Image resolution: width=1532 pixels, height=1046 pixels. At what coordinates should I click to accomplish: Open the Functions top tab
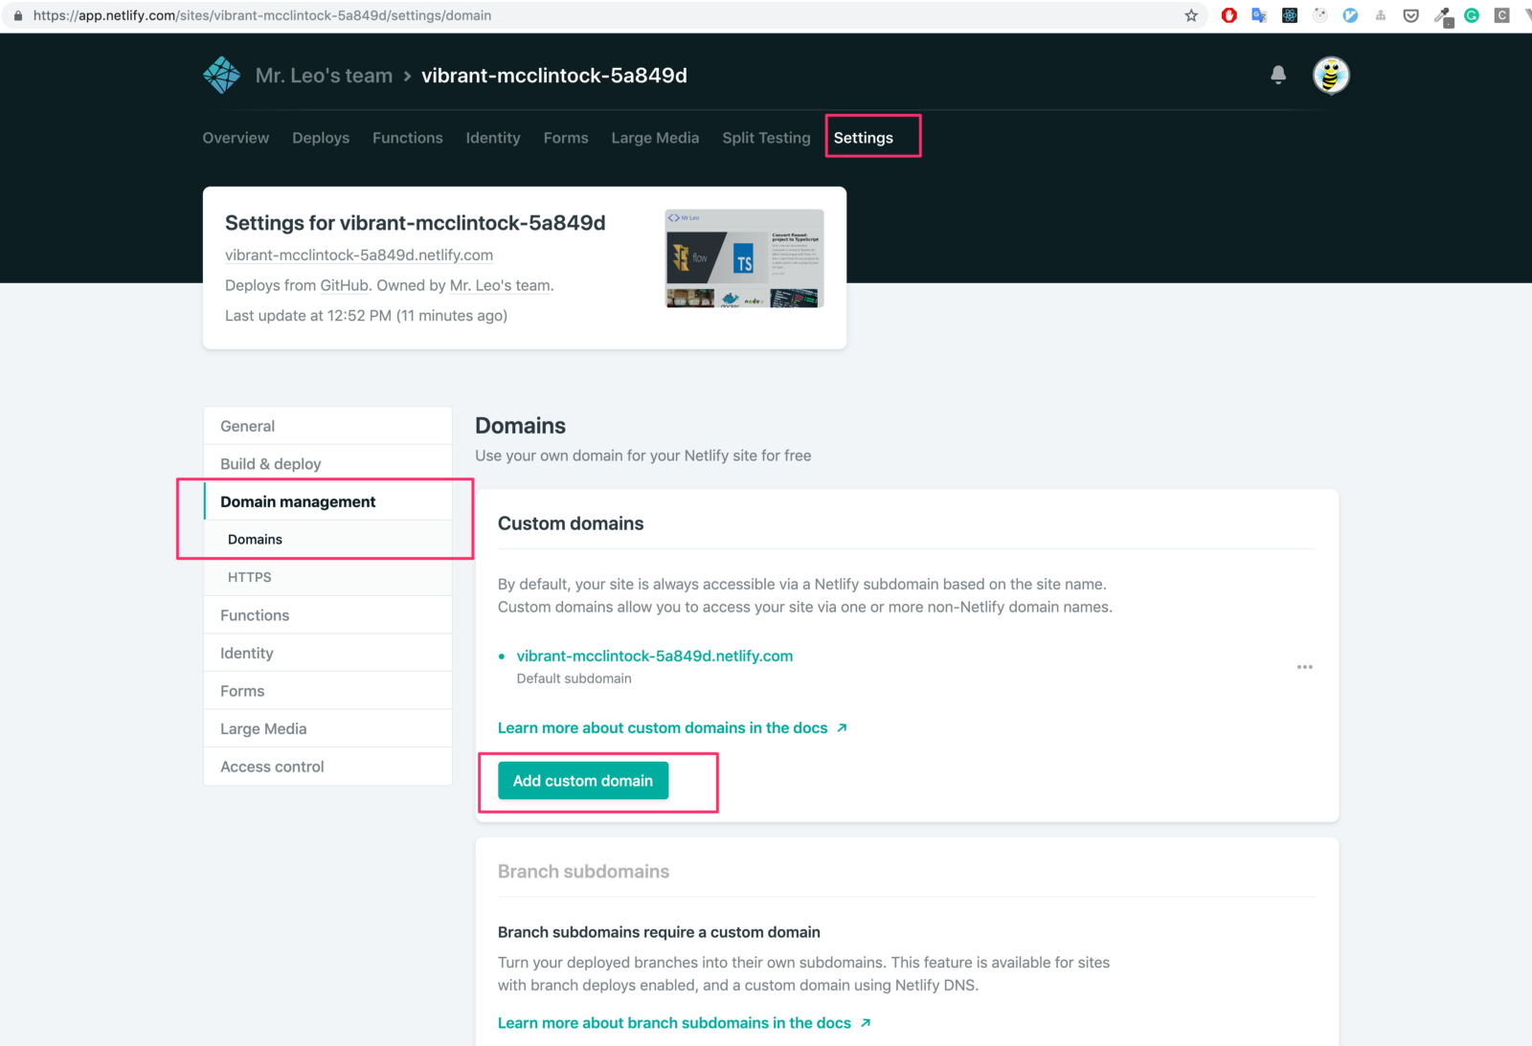click(408, 138)
